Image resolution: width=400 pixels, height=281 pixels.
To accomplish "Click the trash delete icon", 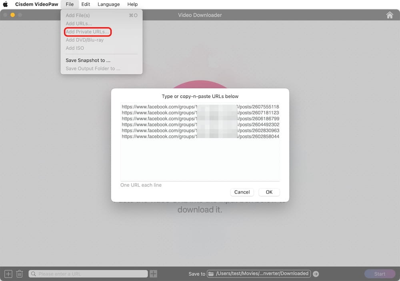I will (19, 274).
